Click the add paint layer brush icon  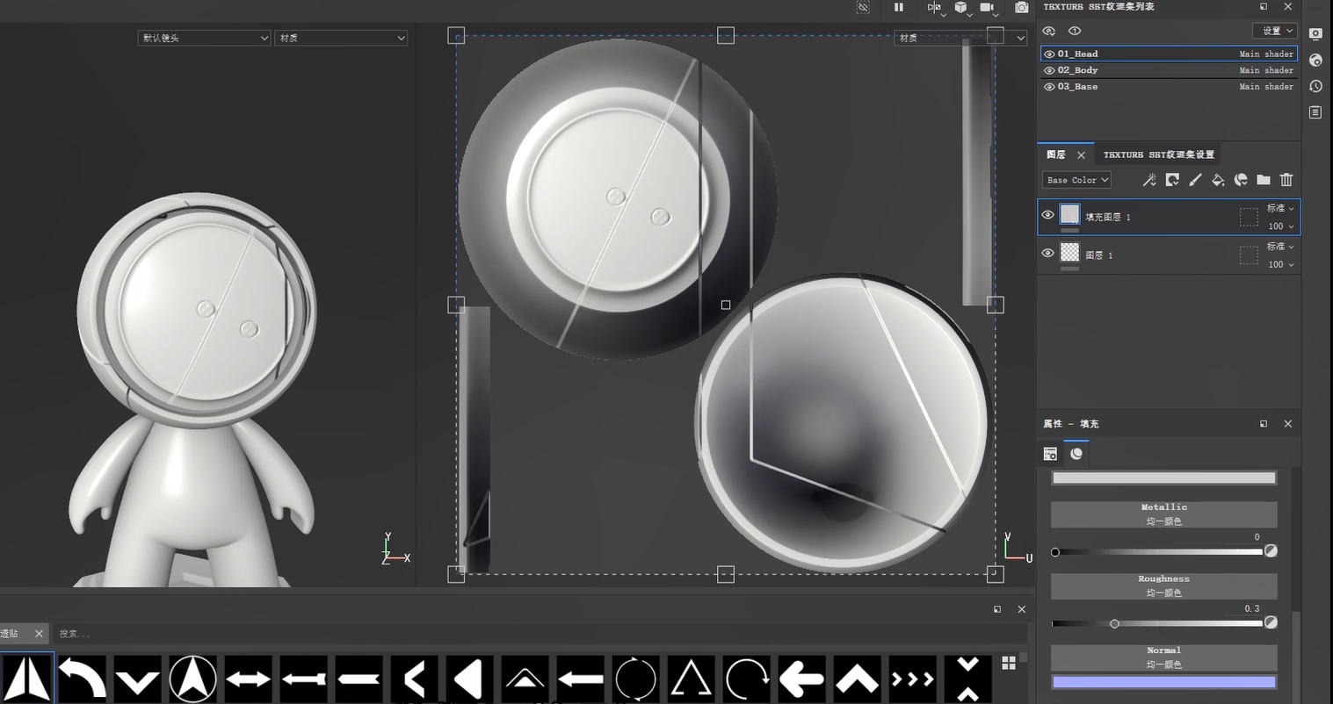click(x=1195, y=180)
